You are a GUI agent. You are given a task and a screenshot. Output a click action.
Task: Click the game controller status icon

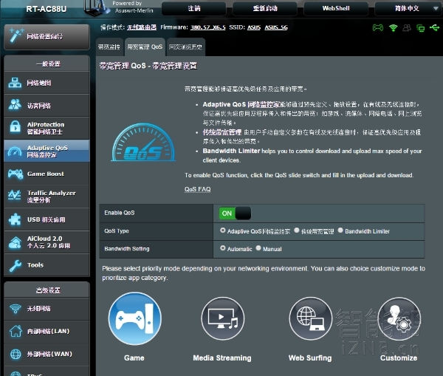378,28
